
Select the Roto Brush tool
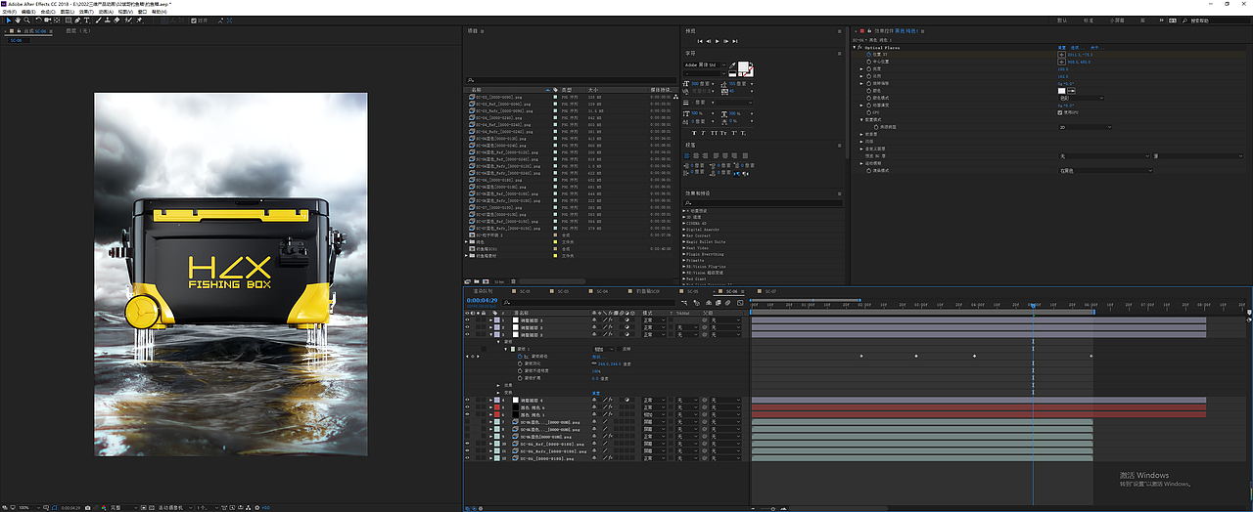[128, 21]
